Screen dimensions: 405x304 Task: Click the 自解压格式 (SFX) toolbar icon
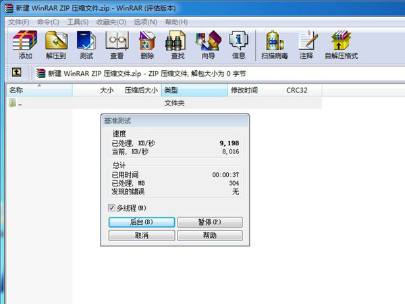point(341,41)
